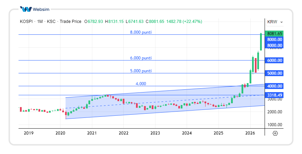Click the change 1482.78 (+22.47%)
The width and height of the screenshot is (302, 154).
click(x=184, y=22)
